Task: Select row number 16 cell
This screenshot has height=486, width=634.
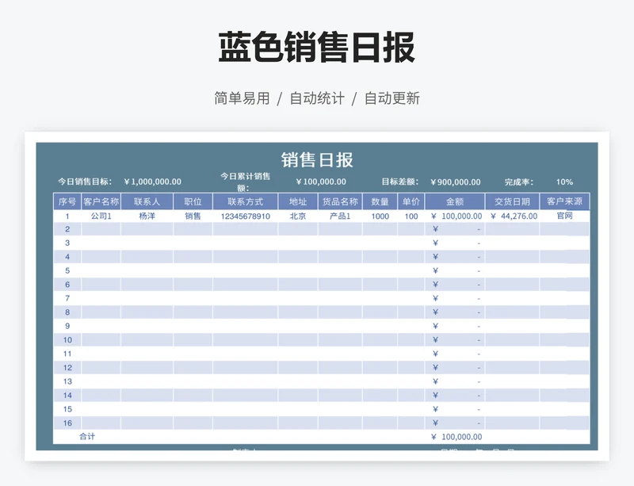Action: [67, 423]
